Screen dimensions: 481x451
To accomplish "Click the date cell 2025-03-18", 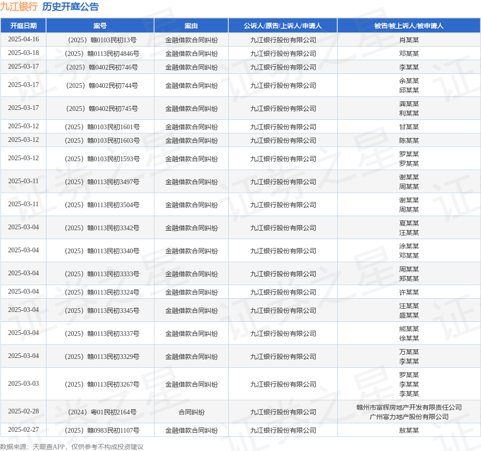I will click(23, 53).
